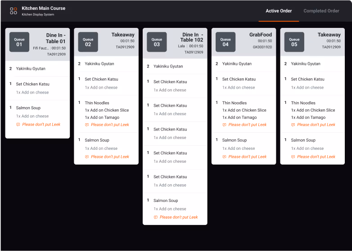Select Thin Noodles in Queue 04
This screenshot has height=251, width=352.
(x=235, y=103)
